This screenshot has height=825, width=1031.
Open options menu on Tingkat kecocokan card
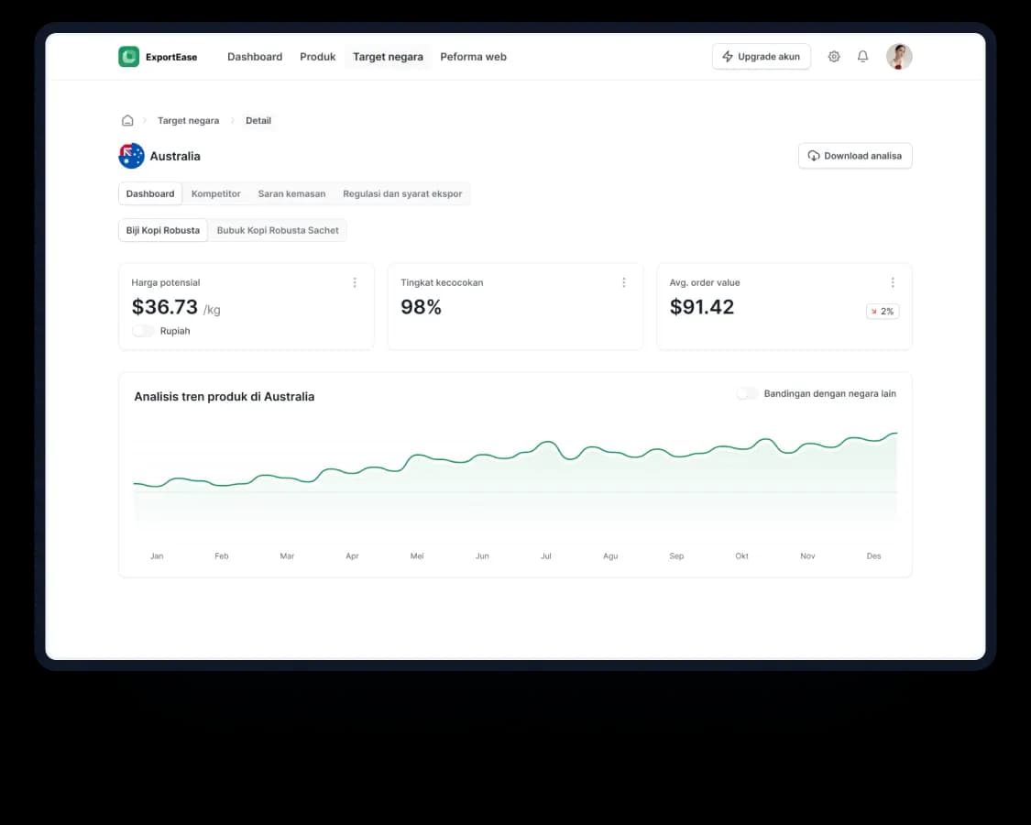[x=623, y=282]
